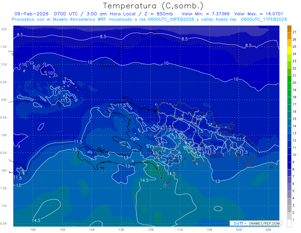Screen dimensions: 301x233
Task: Click 'Valor Max. = 16.0701' text
Action: (259, 14)
